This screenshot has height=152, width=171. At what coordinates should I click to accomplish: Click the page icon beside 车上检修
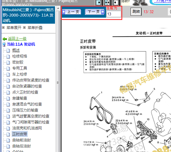point(8,74)
